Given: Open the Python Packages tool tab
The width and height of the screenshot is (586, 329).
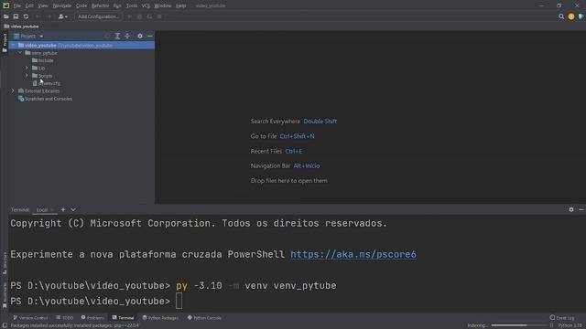Looking at the screenshot, I should click(160, 318).
